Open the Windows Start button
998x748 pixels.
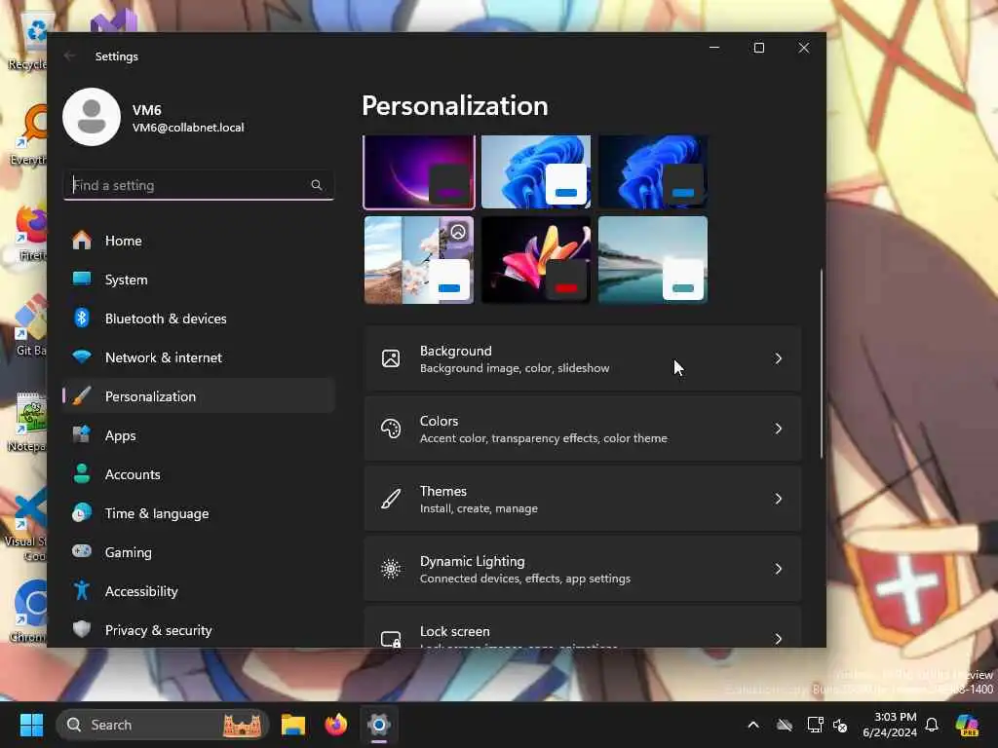pyautogui.click(x=31, y=725)
